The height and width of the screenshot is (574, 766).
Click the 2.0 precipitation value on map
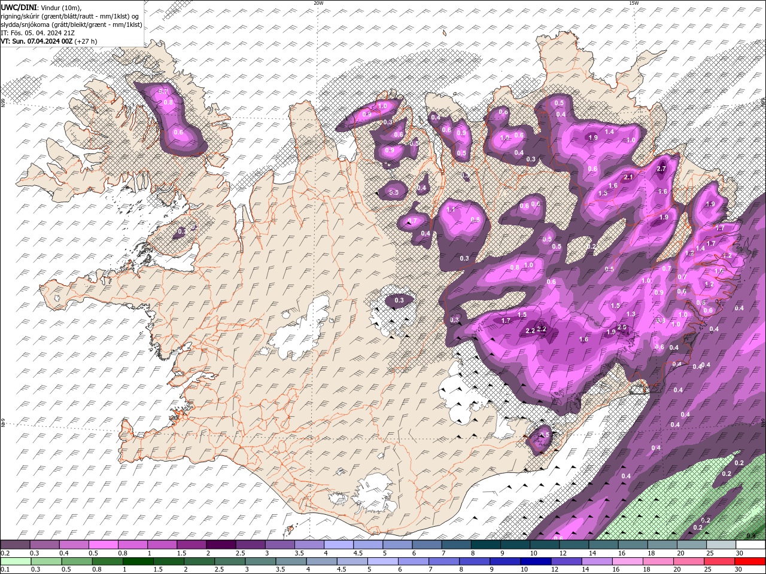pyautogui.click(x=622, y=327)
